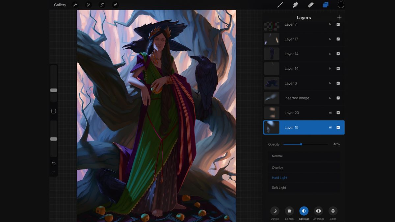The width and height of the screenshot is (395, 222).
Task: Open the Actions menu (wrench icon)
Action: pyautogui.click(x=75, y=5)
